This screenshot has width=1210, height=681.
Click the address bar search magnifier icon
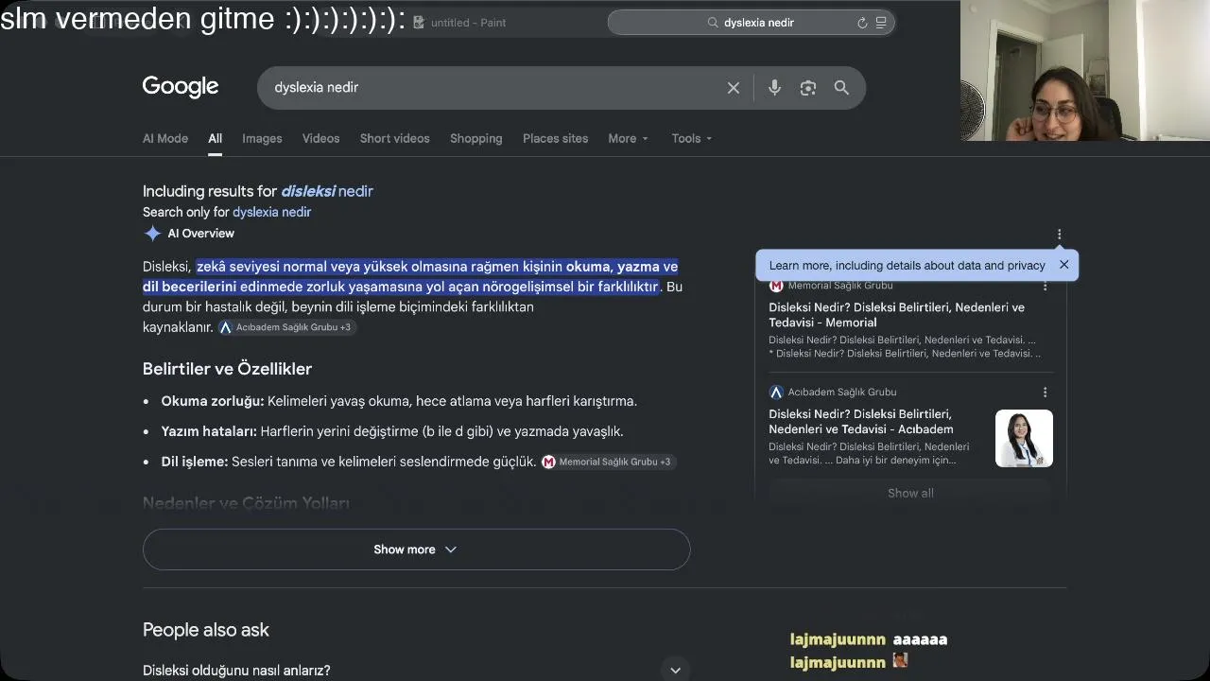click(x=713, y=23)
